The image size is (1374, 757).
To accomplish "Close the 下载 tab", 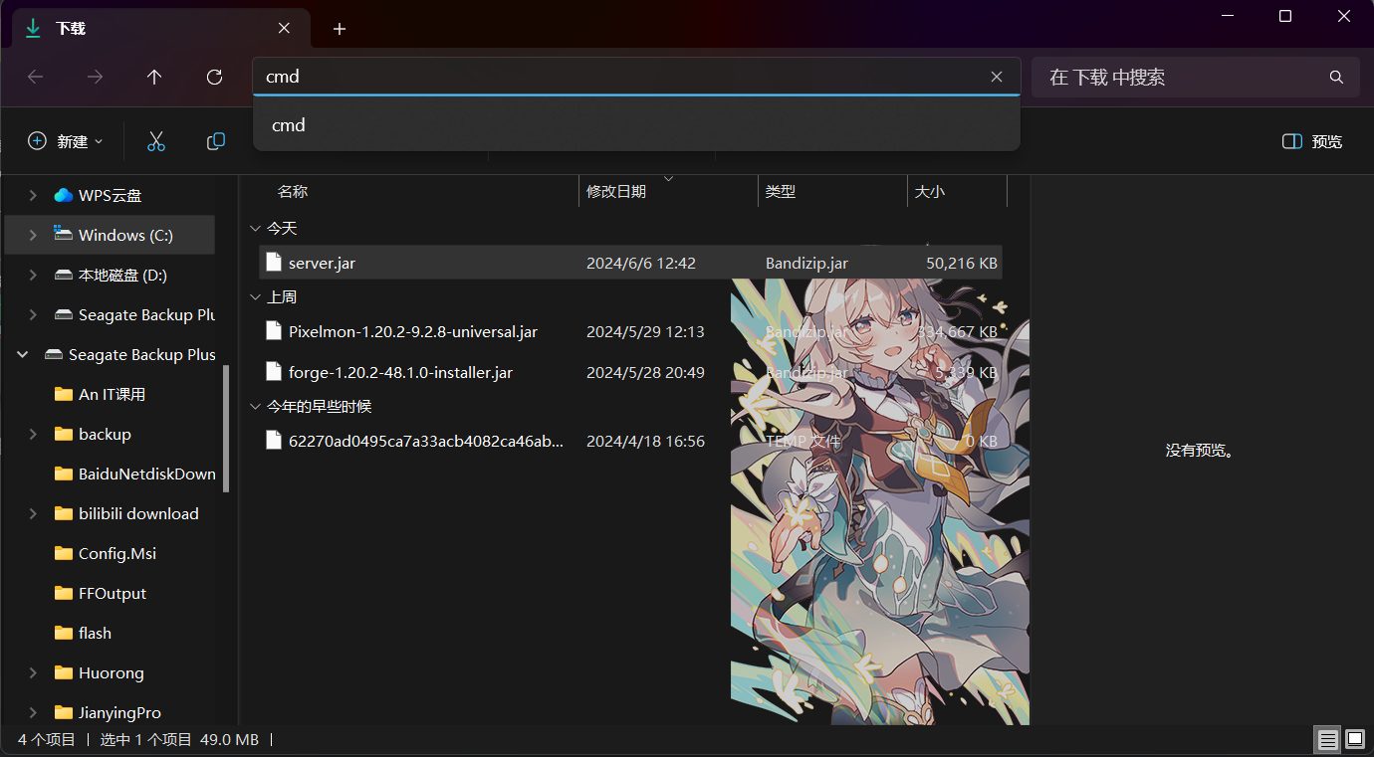I will pyautogui.click(x=284, y=29).
